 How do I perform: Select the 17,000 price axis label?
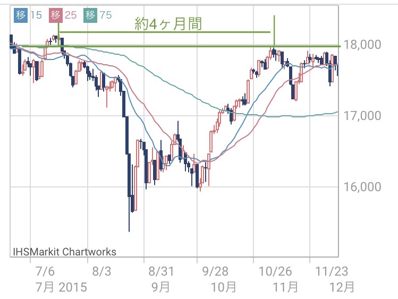362,116
